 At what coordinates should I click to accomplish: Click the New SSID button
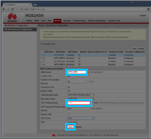pos(134,49)
